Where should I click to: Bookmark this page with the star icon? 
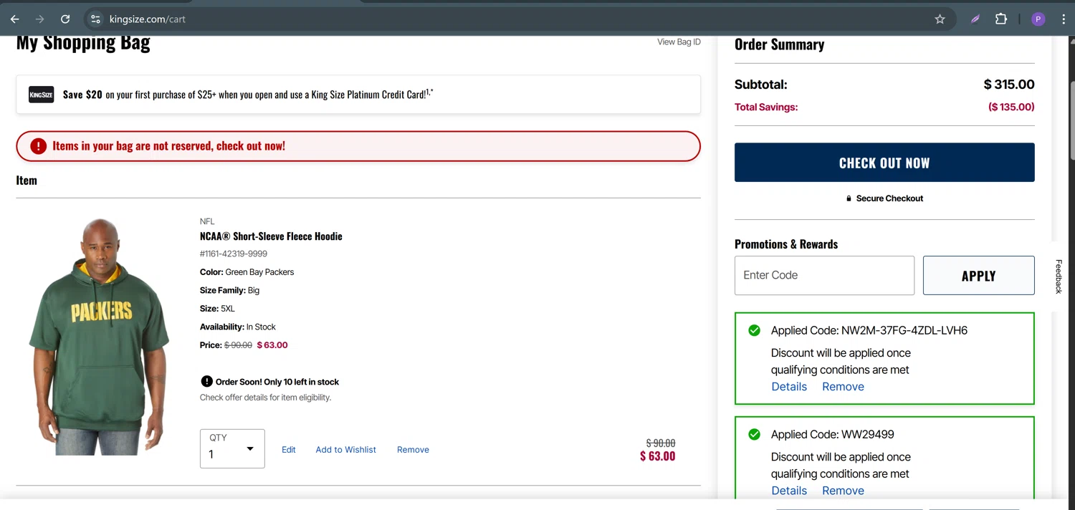tap(940, 19)
